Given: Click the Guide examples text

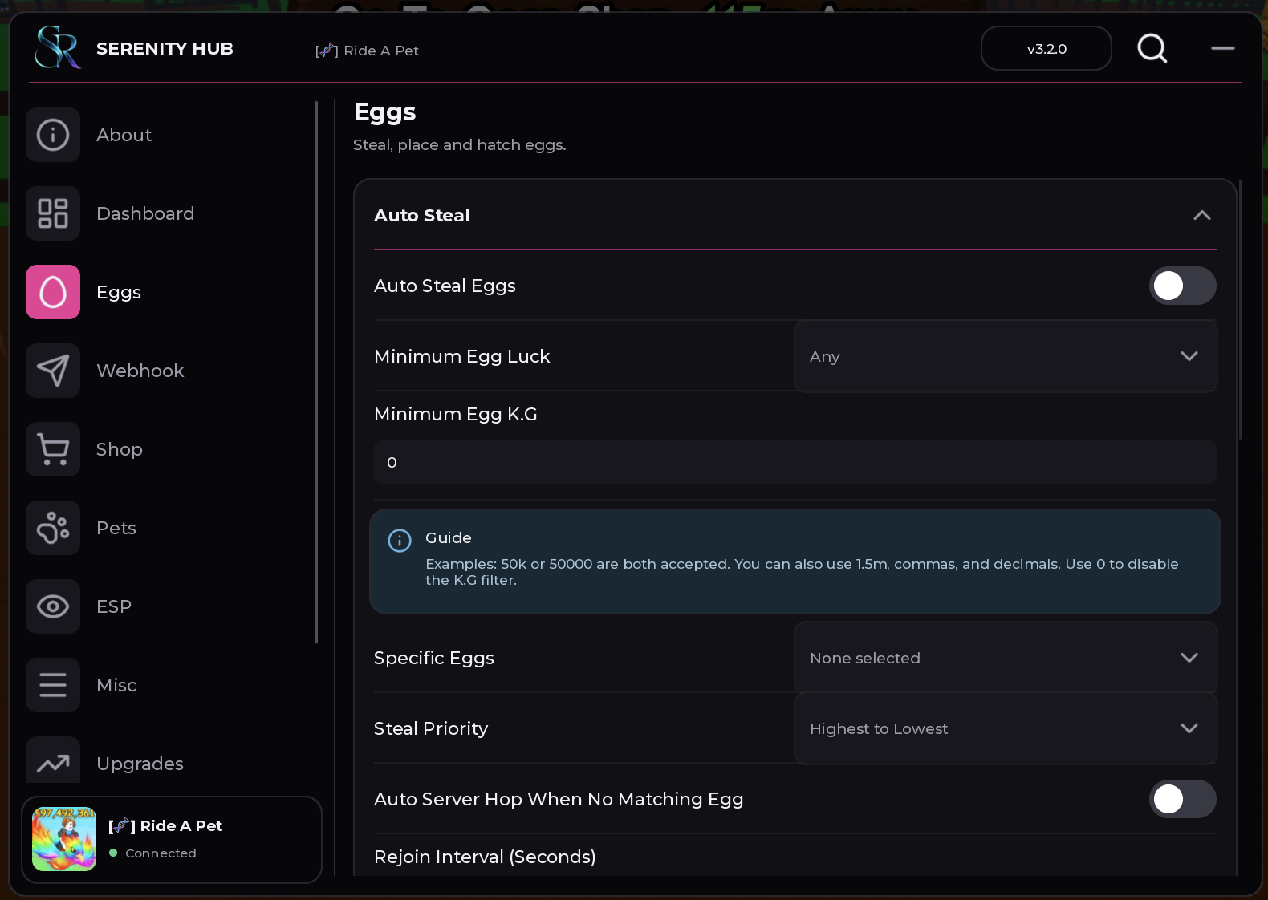Looking at the screenshot, I should tap(802, 572).
